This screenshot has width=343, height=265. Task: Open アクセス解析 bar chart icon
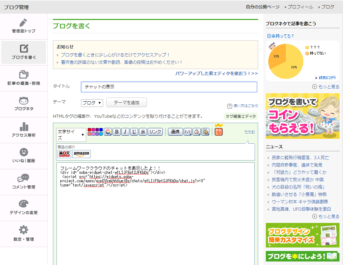[x=24, y=127]
